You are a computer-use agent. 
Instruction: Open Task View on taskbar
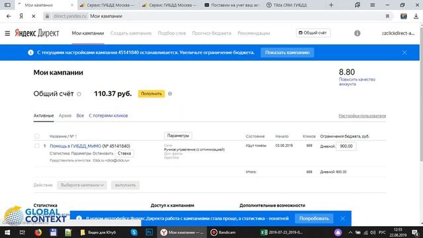point(22,232)
